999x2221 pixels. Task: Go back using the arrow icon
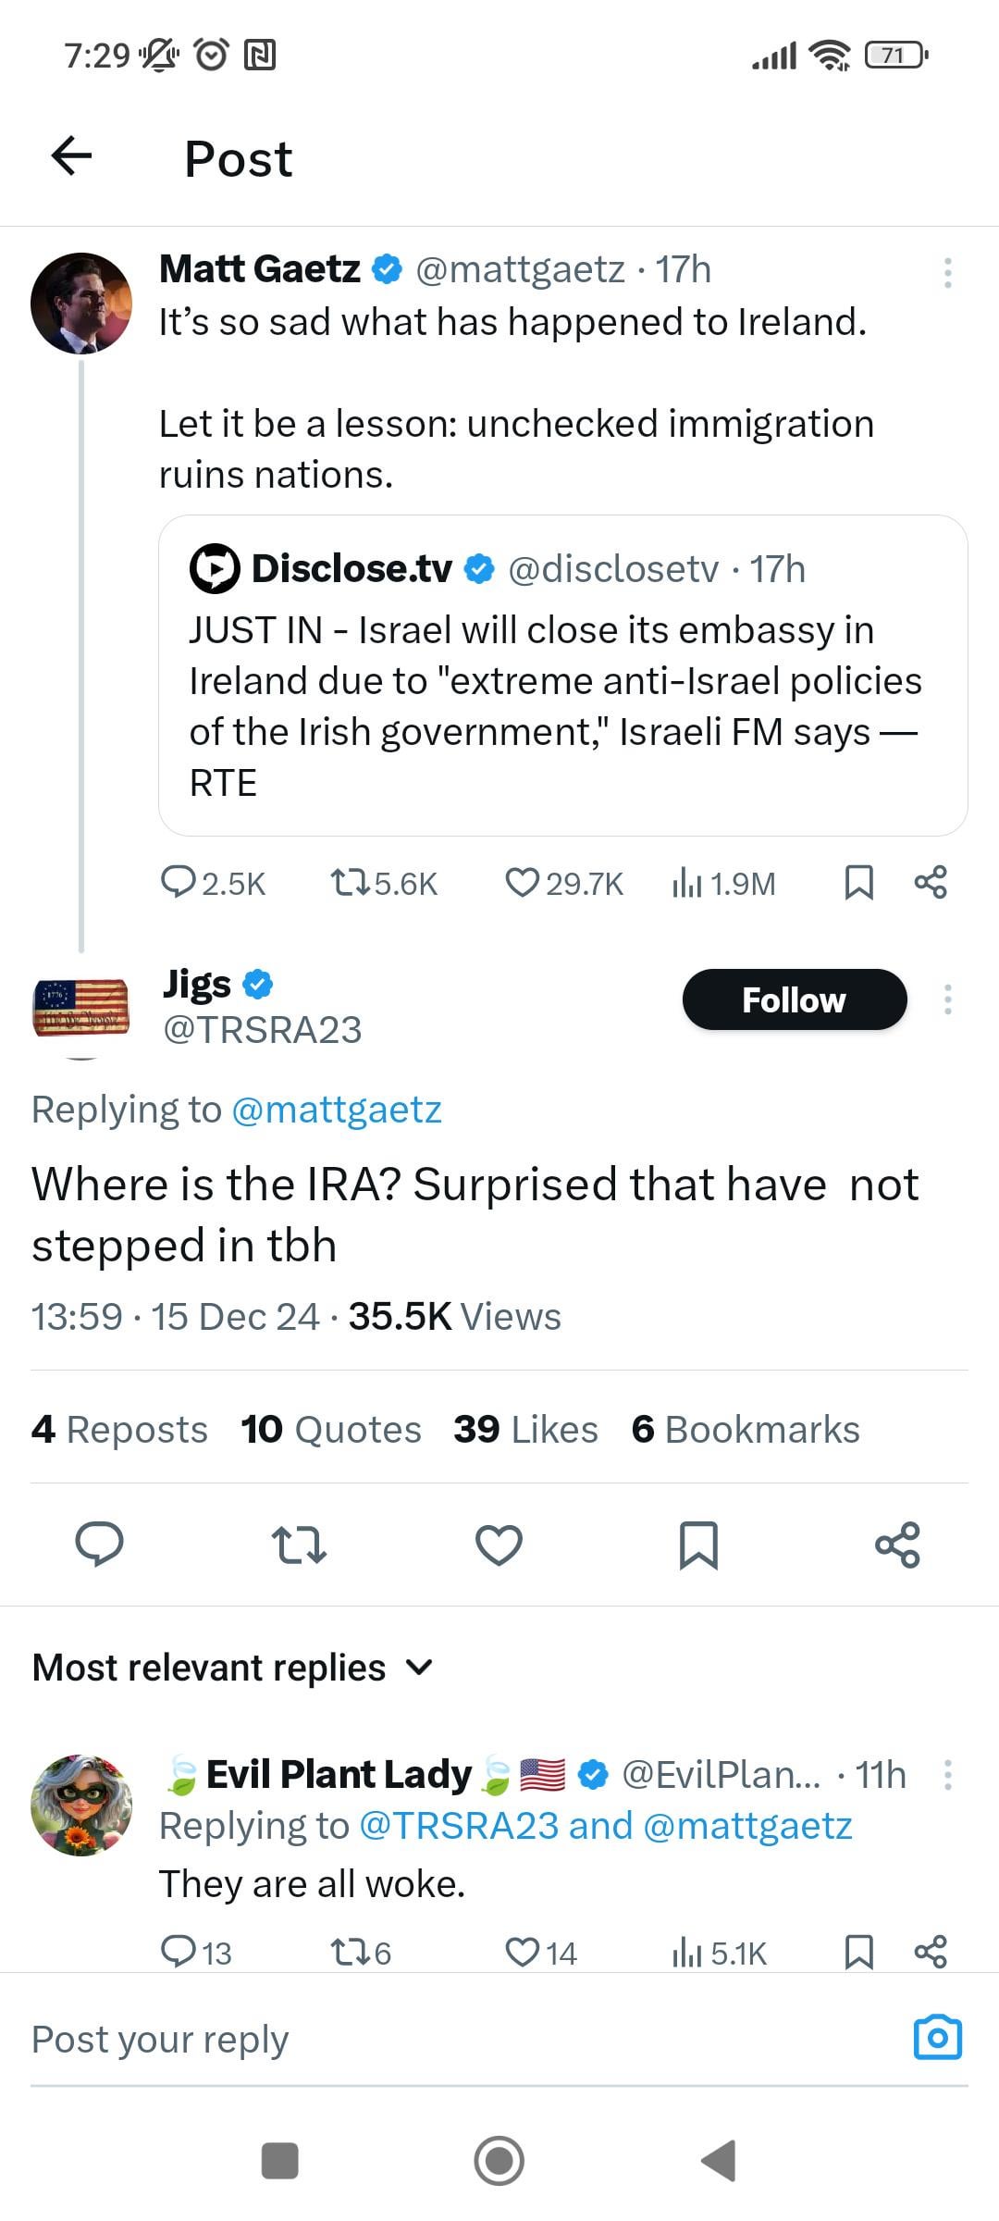click(71, 155)
